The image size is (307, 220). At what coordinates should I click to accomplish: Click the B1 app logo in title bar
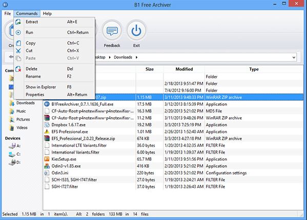point(6,5)
